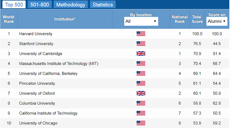This screenshot has width=232, height=128.
Task: Select the Top 500 tab
Action: [x=14, y=4]
